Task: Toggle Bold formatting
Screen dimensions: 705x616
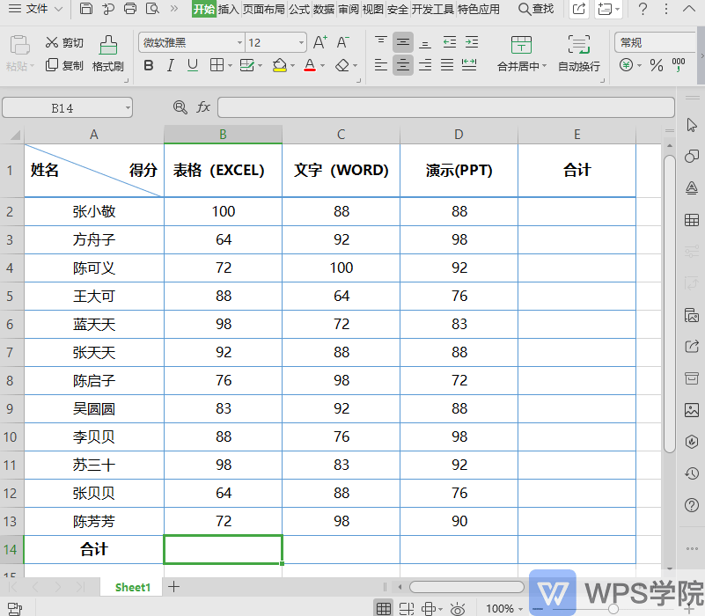Action: click(x=149, y=66)
